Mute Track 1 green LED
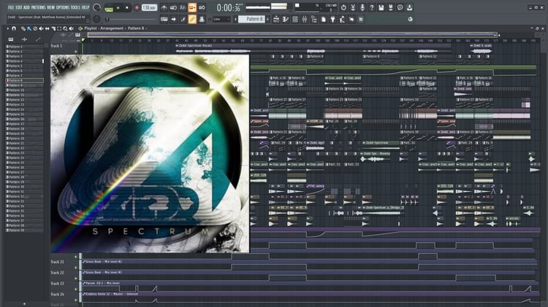 (76, 51)
